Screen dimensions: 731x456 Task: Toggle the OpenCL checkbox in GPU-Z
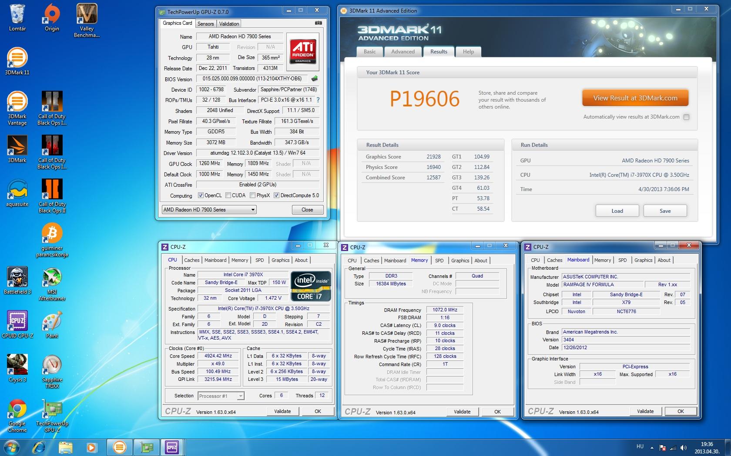(201, 195)
